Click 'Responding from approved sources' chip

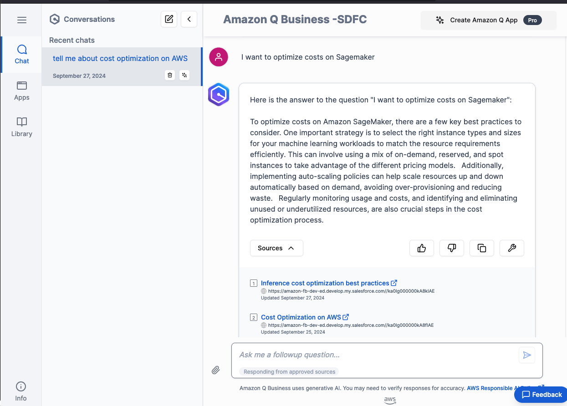click(289, 372)
